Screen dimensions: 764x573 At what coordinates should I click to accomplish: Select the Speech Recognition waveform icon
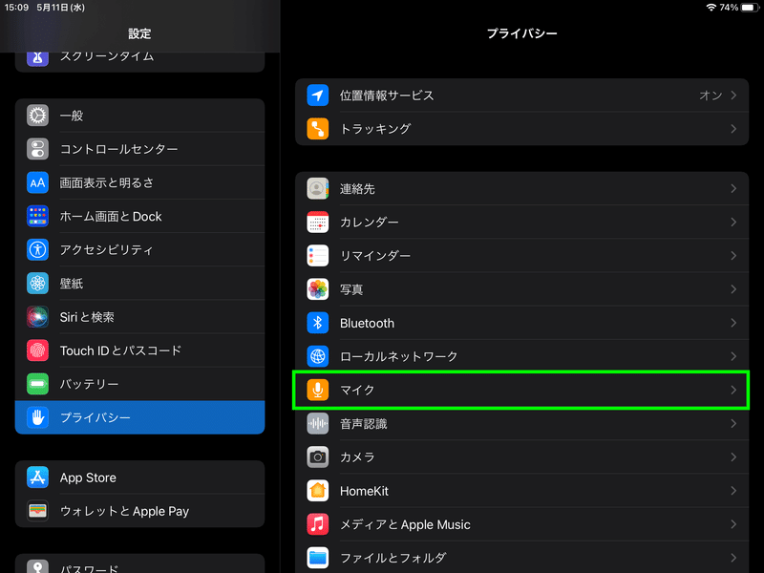click(318, 423)
